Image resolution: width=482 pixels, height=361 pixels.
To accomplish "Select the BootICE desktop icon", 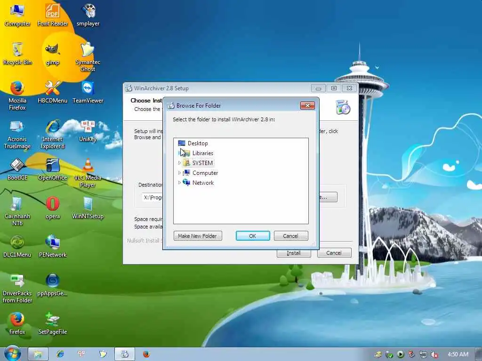I will (x=17, y=169).
